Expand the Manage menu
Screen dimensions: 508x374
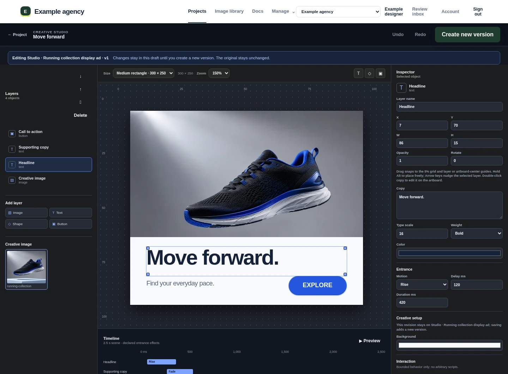[283, 11]
